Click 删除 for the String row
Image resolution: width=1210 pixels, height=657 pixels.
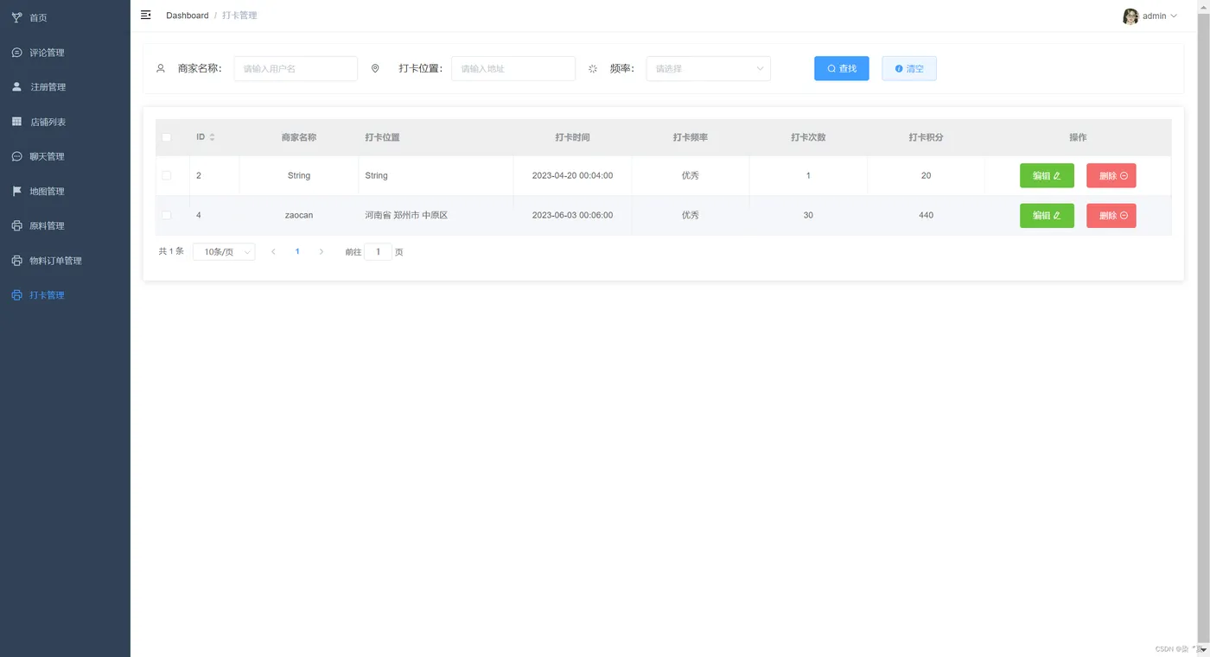[x=1111, y=175]
